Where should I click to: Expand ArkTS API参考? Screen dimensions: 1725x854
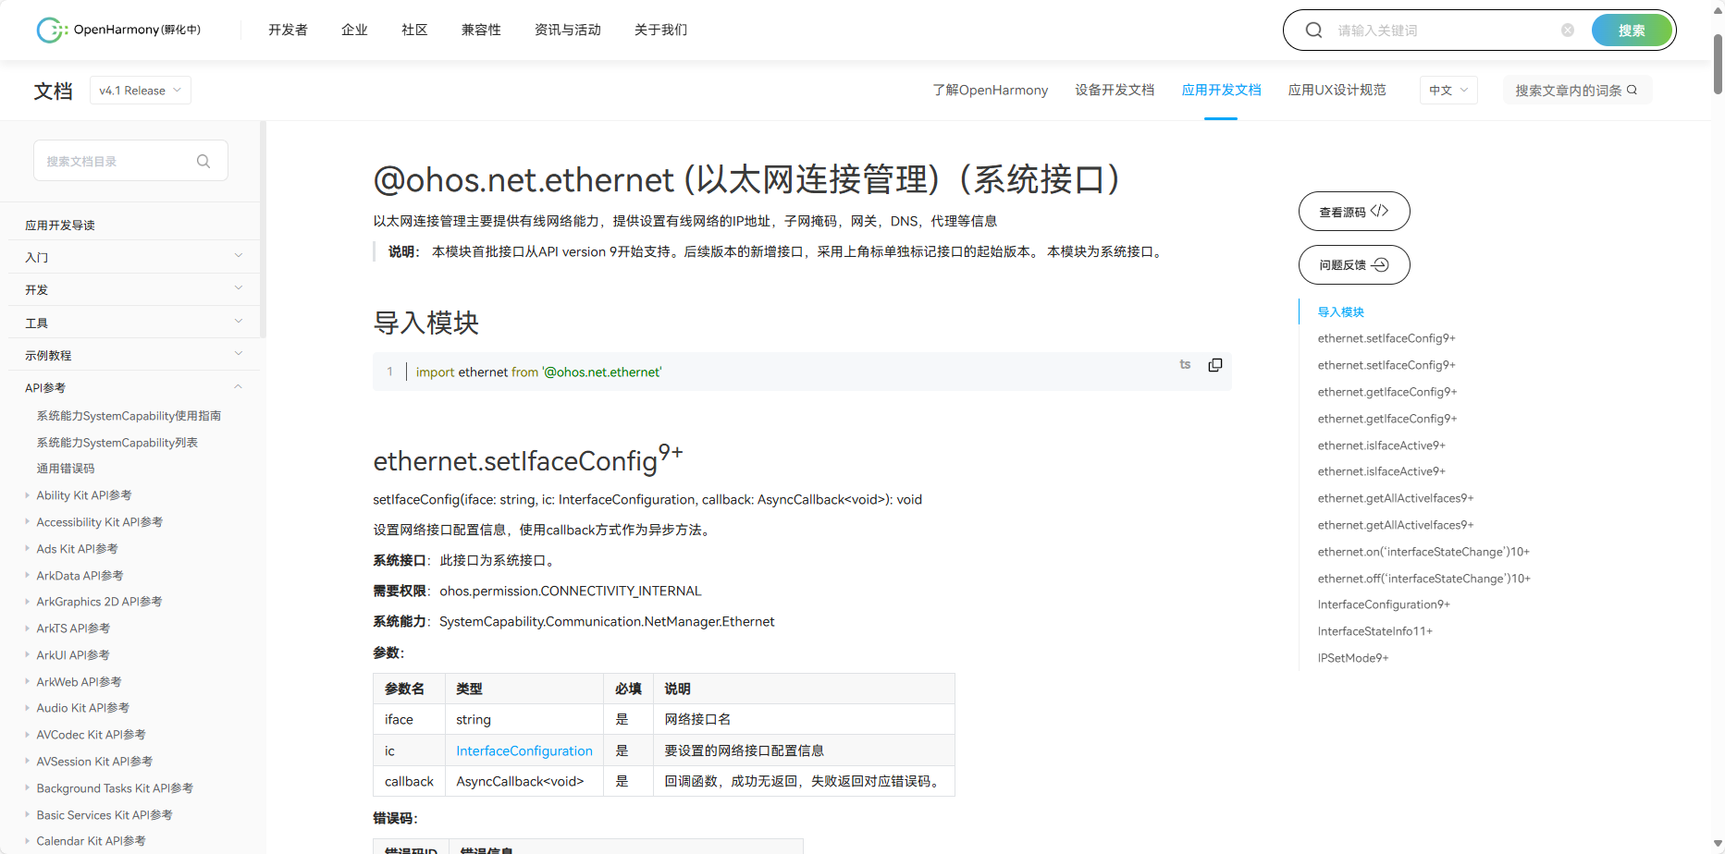click(27, 628)
